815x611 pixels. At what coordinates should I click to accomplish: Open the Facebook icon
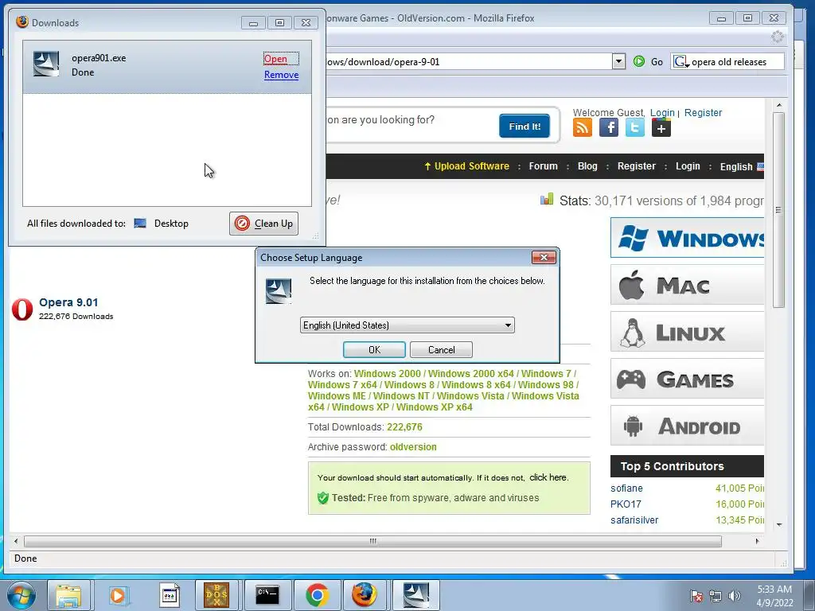pos(609,127)
